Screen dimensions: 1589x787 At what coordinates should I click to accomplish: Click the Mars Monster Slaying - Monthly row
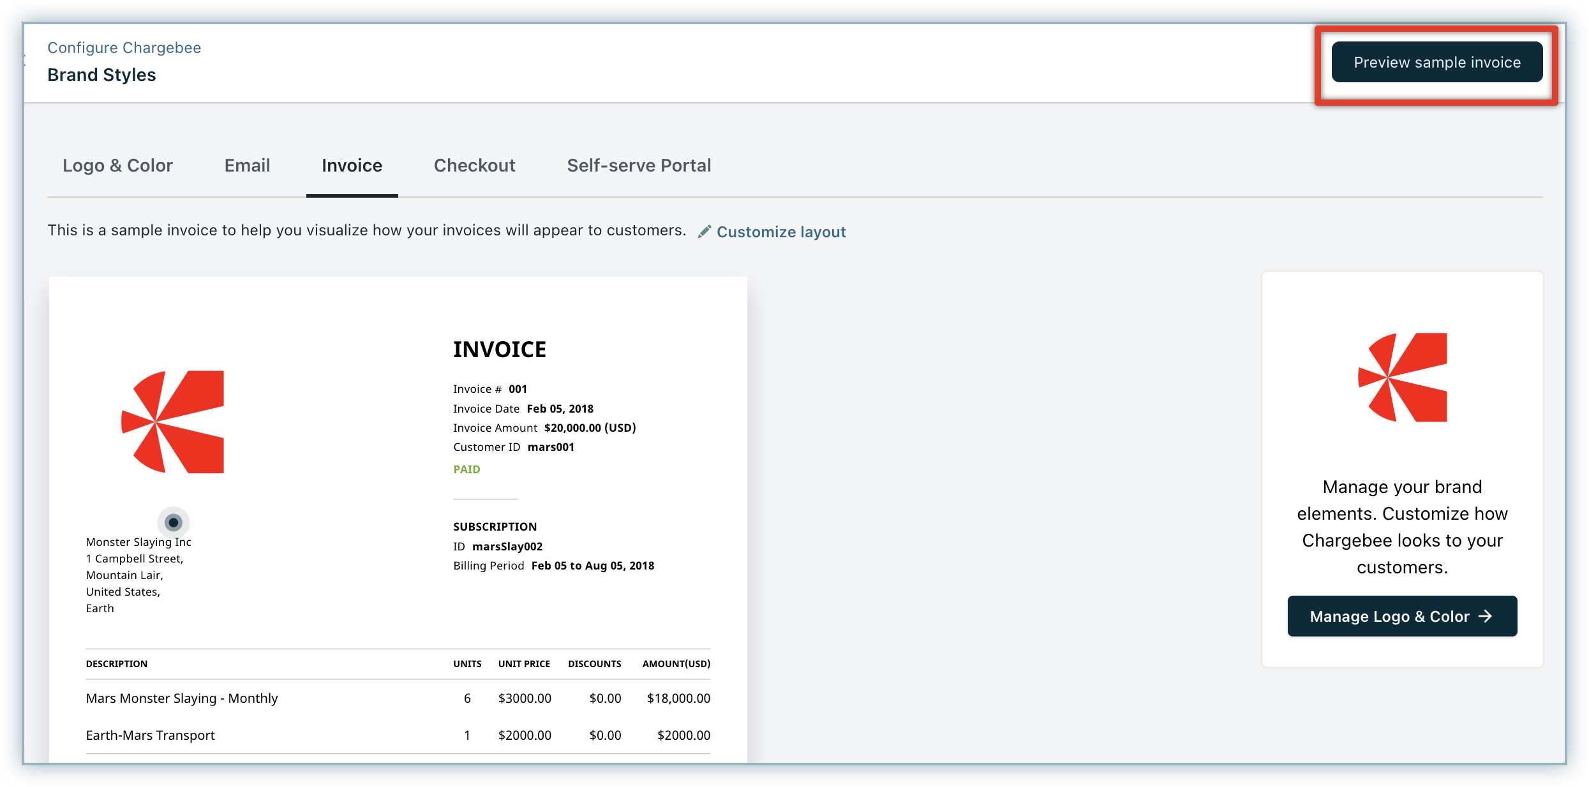coord(182,698)
